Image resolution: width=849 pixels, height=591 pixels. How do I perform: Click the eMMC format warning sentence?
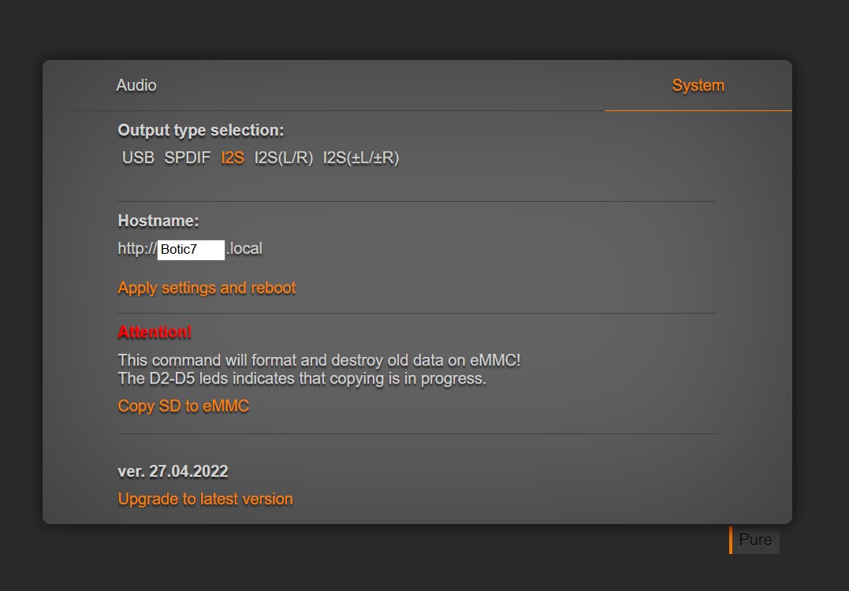click(319, 360)
